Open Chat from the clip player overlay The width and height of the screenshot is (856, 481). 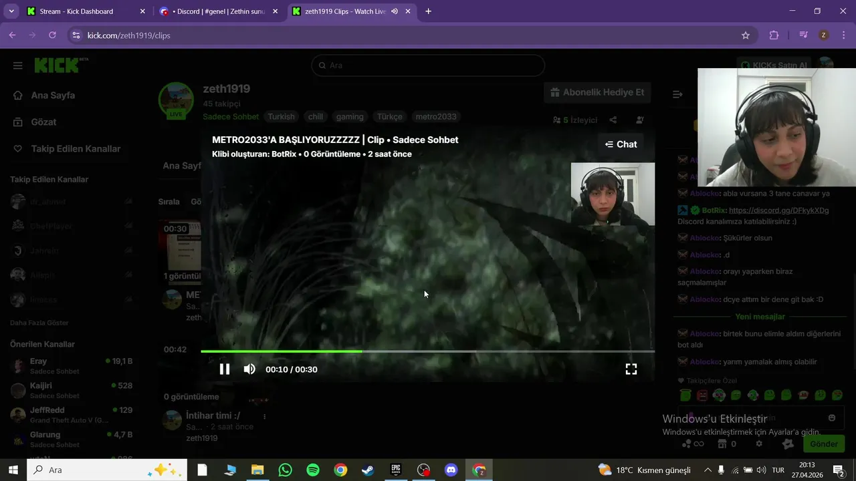tap(621, 144)
